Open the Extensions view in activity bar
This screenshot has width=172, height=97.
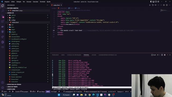[2, 21]
